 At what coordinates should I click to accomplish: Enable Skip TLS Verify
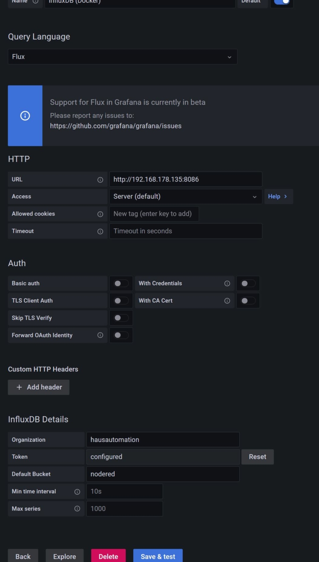click(x=121, y=317)
